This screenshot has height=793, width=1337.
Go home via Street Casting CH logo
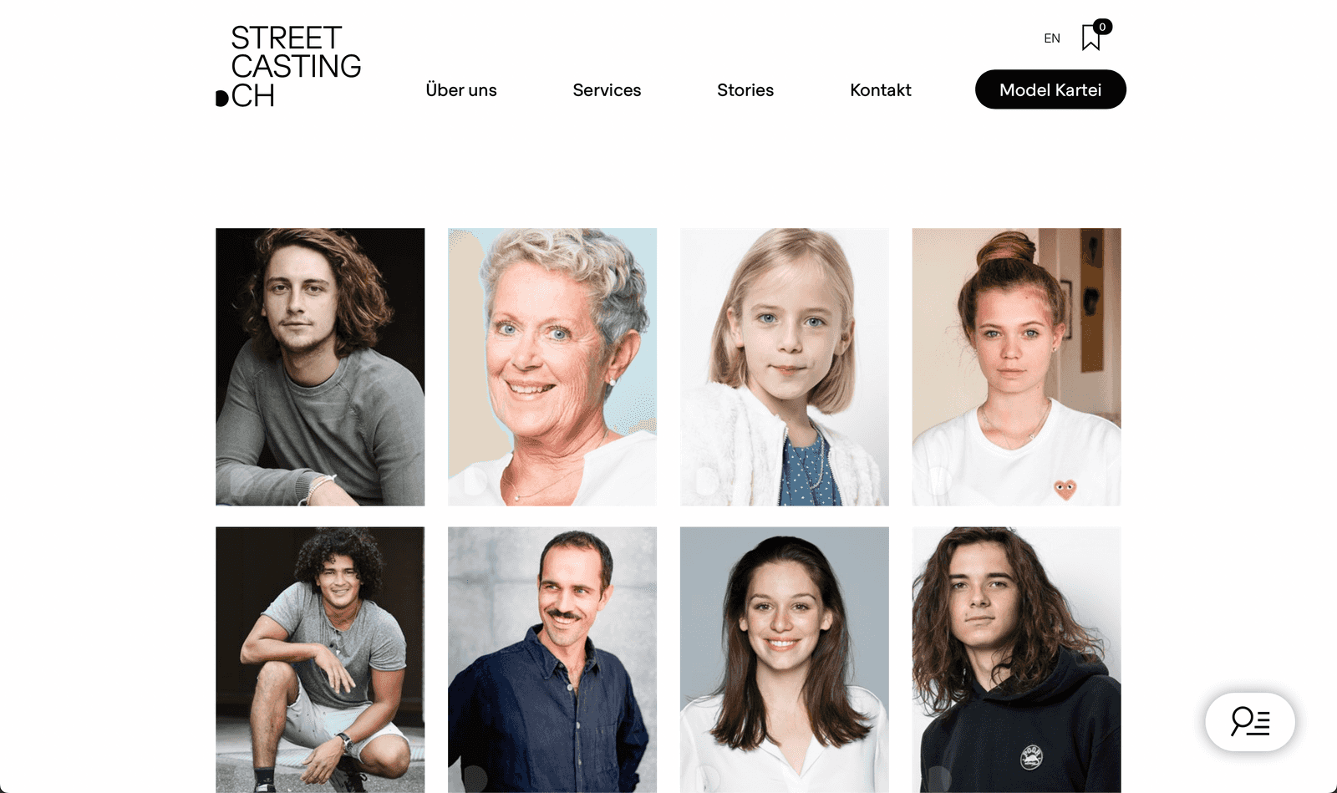(288, 67)
